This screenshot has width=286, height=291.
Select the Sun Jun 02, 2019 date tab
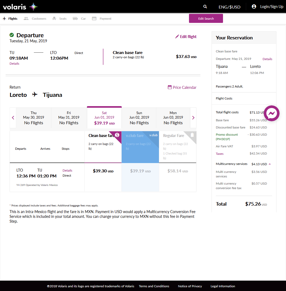(139, 118)
